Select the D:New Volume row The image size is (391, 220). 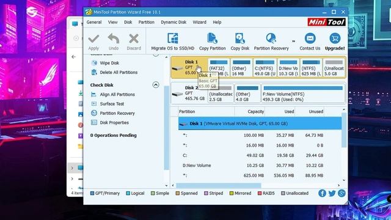point(260,166)
